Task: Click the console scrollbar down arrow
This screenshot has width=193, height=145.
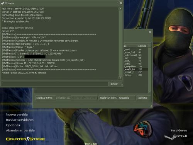Action: point(120,78)
